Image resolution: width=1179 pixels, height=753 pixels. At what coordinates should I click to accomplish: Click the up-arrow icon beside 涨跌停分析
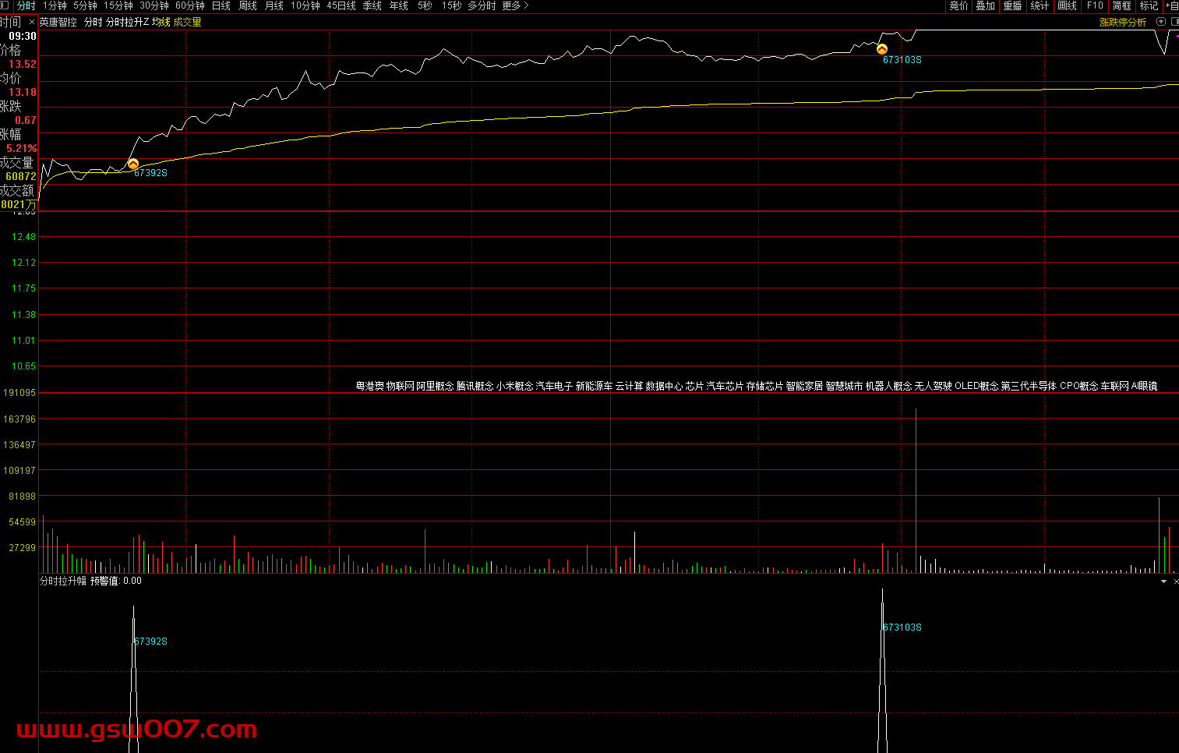coord(1161,22)
